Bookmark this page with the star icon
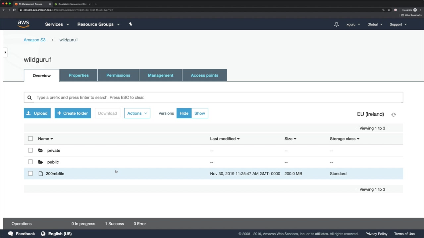The height and width of the screenshot is (238, 424). (389, 10)
